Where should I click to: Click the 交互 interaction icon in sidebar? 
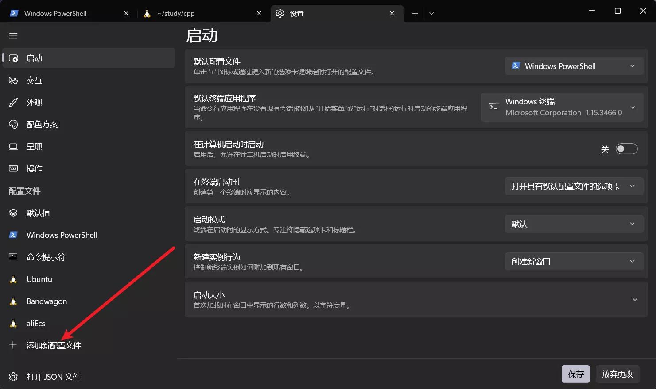13,80
